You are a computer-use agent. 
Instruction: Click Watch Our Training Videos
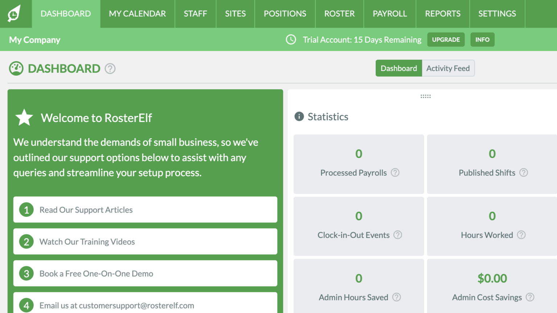tap(145, 242)
